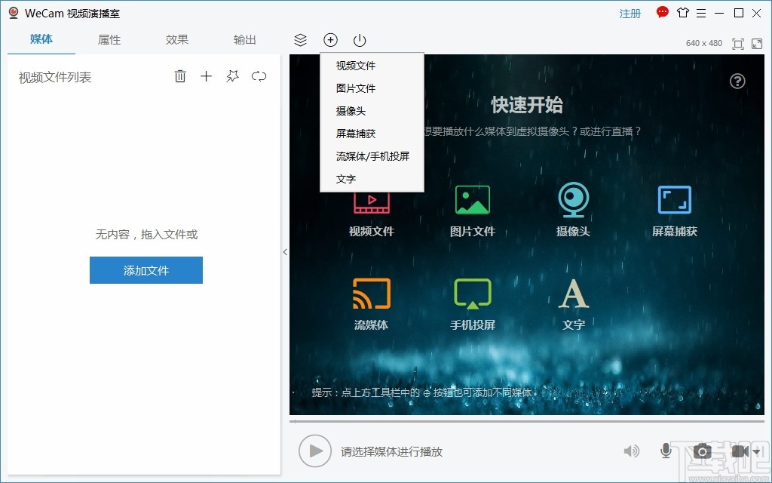This screenshot has height=483, width=772.
Task: Switch to the 媒体 tab
Action: click(41, 39)
